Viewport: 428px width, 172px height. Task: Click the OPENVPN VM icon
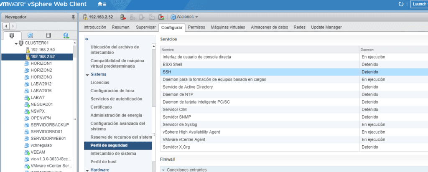(x=27, y=118)
